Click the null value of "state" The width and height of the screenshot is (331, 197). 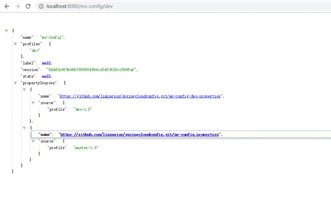click(x=46, y=76)
